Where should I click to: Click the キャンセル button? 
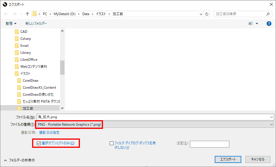[x=258, y=159]
